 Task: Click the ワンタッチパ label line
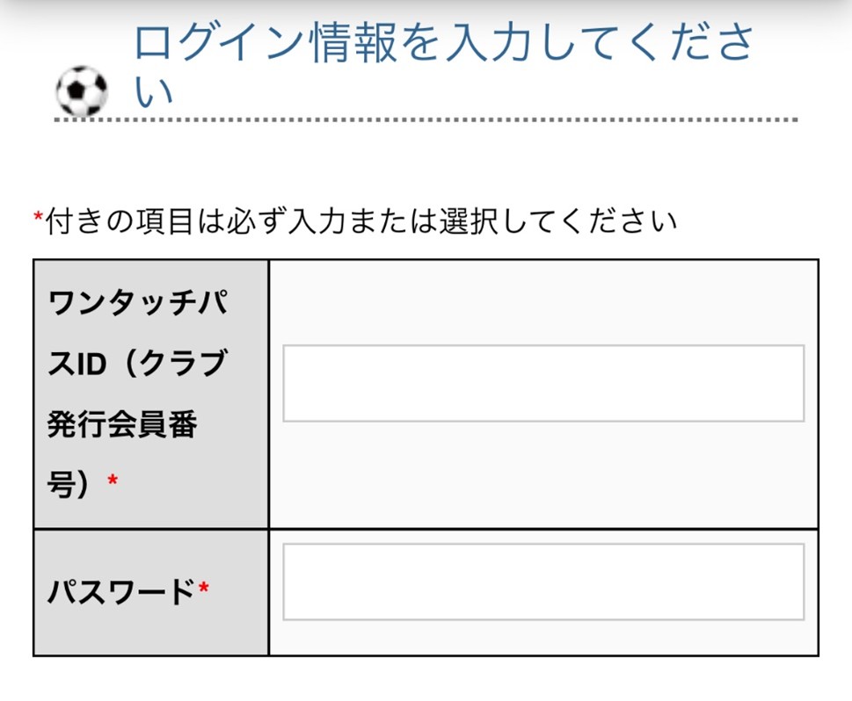click(x=138, y=305)
